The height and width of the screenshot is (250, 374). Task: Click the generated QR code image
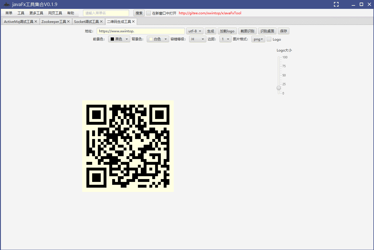click(128, 146)
